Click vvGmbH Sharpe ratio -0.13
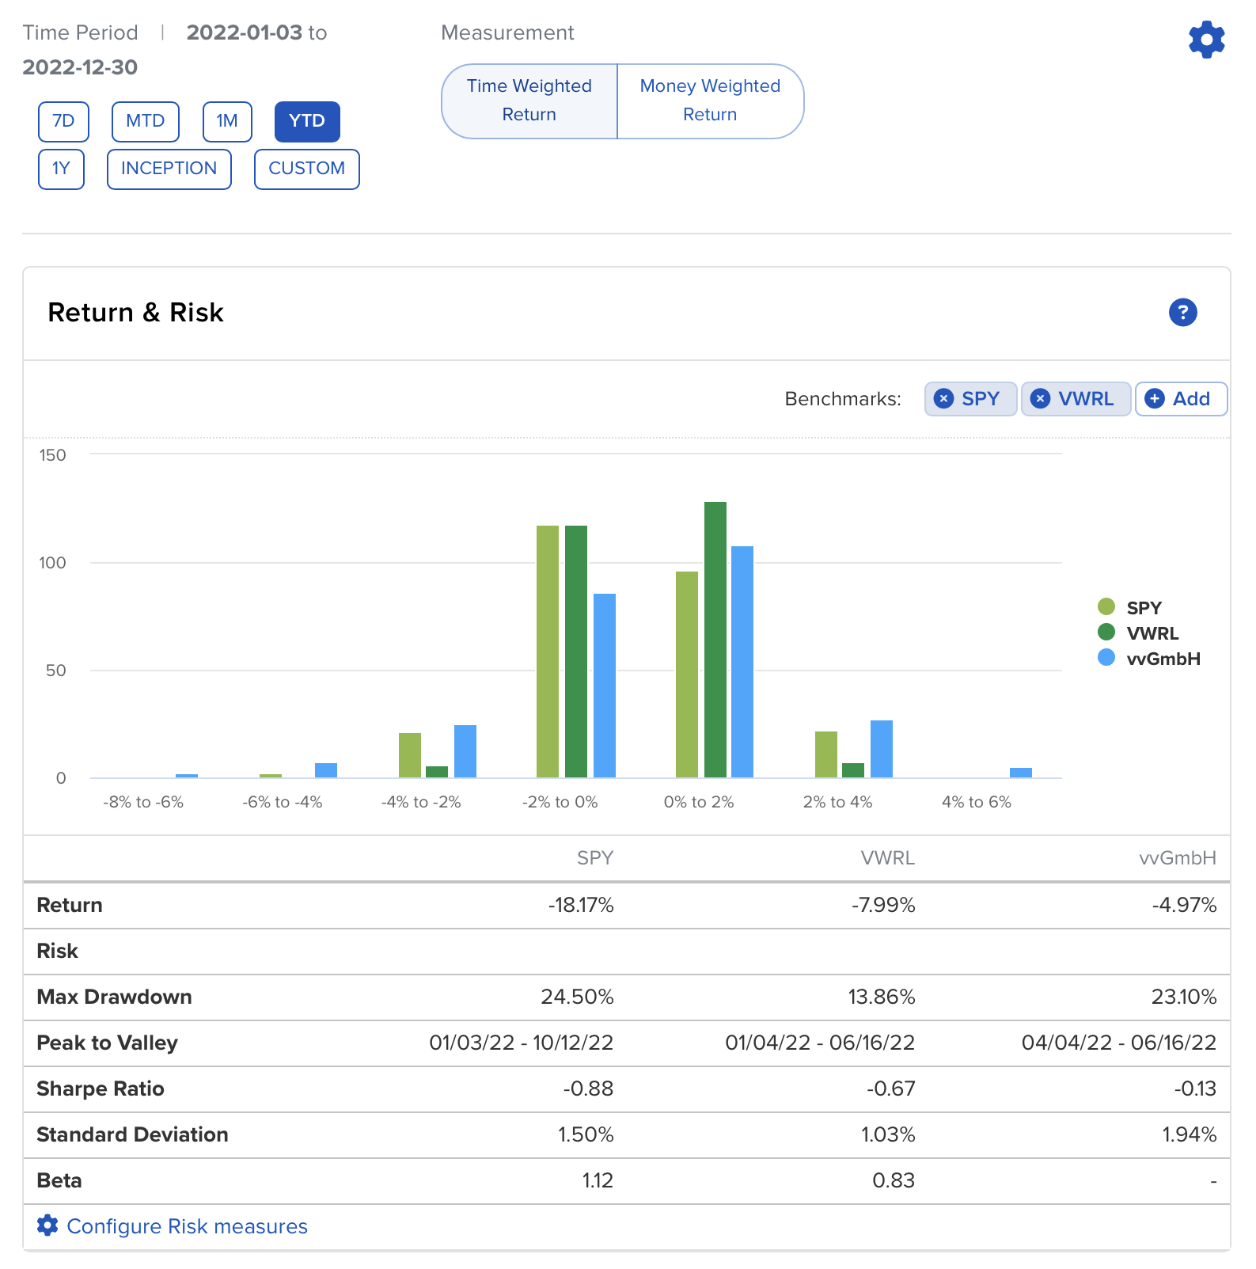This screenshot has width=1256, height=1269. pos(1195,1089)
